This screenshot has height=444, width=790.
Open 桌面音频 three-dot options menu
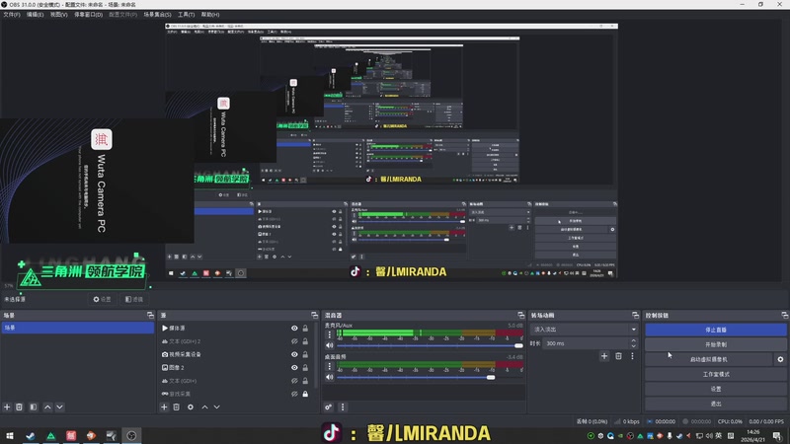[x=330, y=366]
